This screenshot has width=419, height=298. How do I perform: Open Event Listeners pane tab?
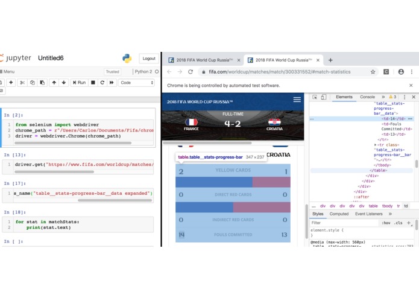click(x=369, y=214)
